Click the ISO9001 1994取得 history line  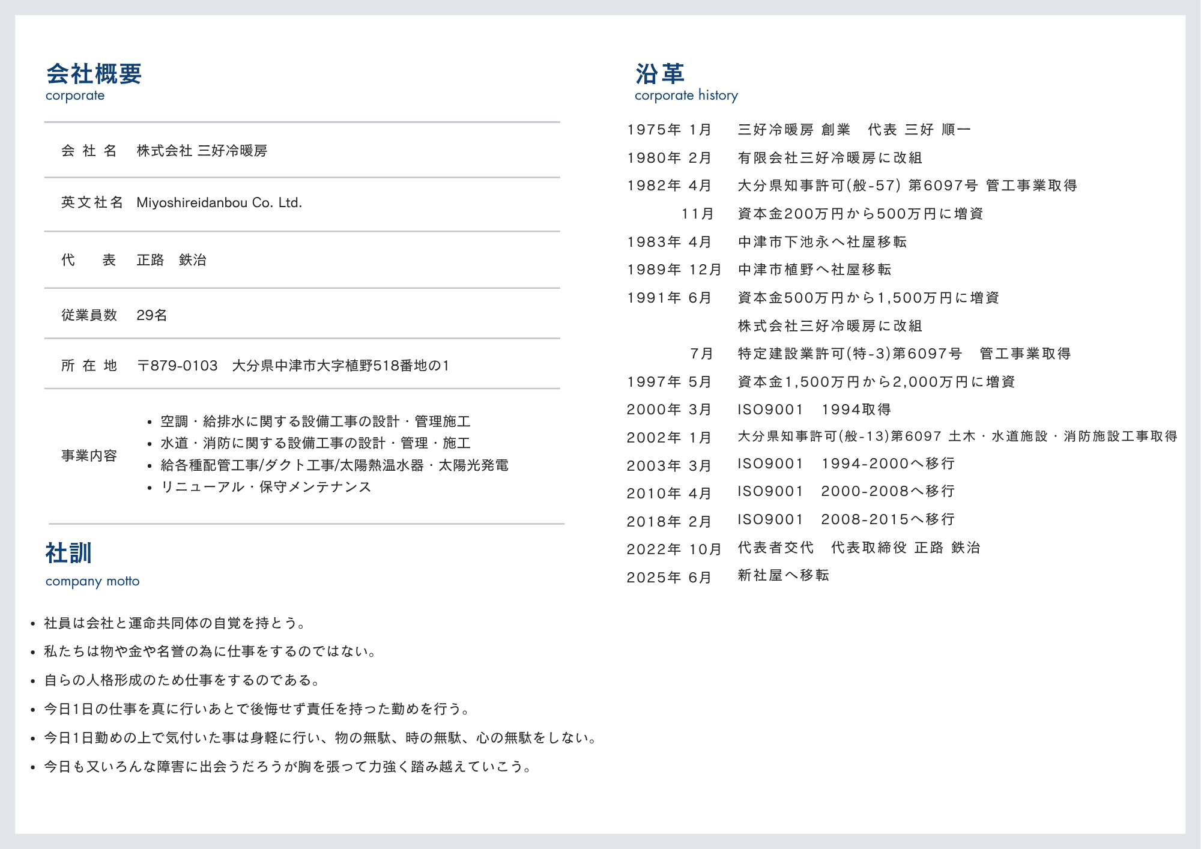point(814,409)
